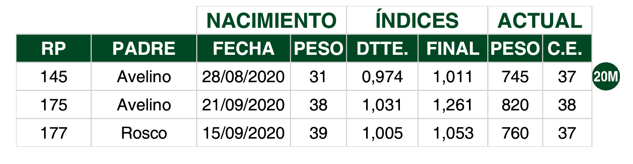Image resolution: width=633 pixels, height=164 pixels.
Task: Select RP cell 175
Action: pyautogui.click(x=54, y=104)
